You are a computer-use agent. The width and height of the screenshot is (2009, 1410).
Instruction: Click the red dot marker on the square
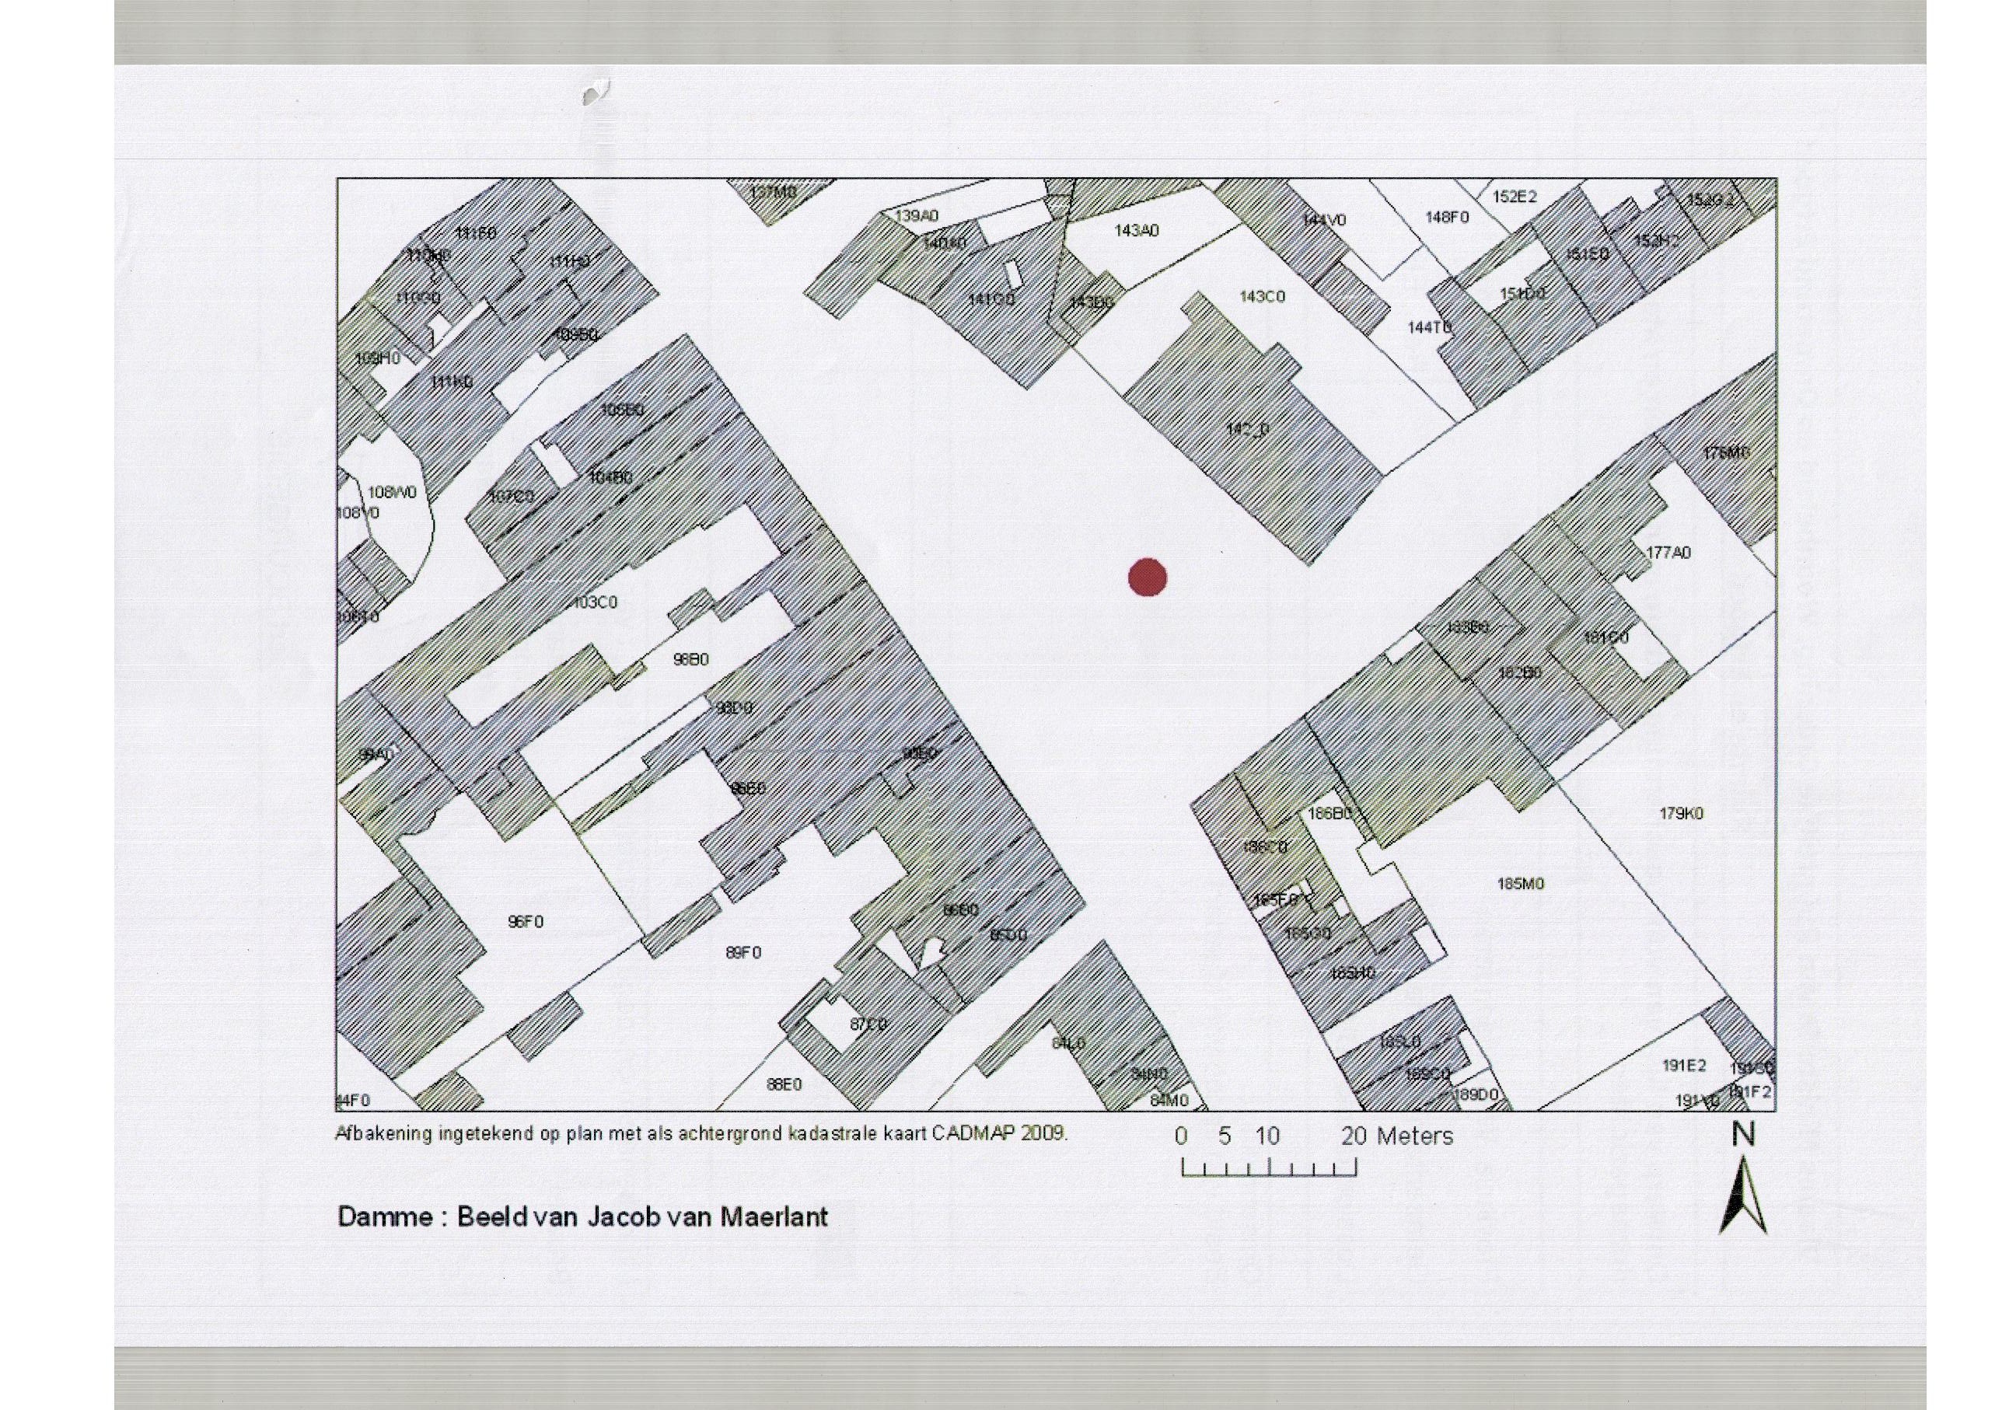pyautogui.click(x=1147, y=578)
